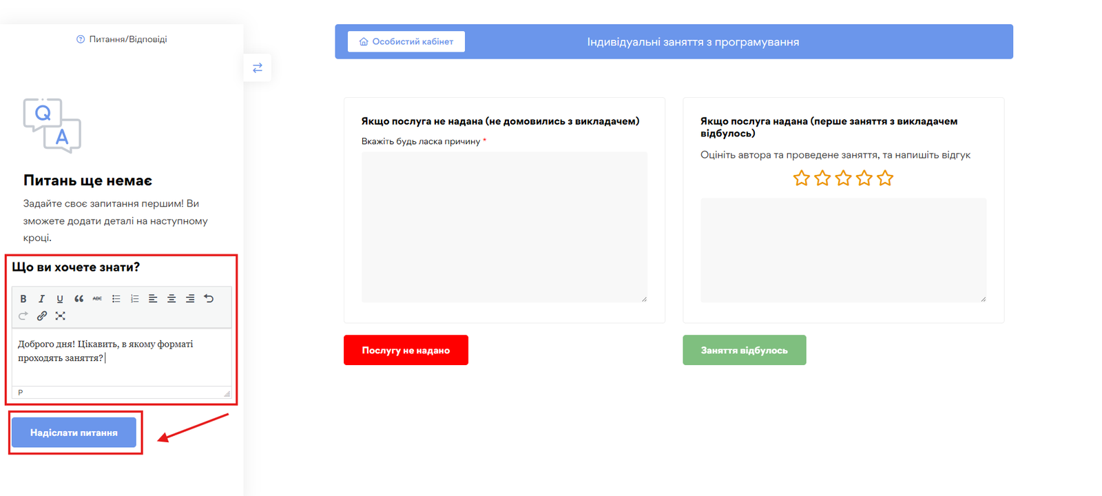Insert a blockquote in the question editor

point(79,299)
